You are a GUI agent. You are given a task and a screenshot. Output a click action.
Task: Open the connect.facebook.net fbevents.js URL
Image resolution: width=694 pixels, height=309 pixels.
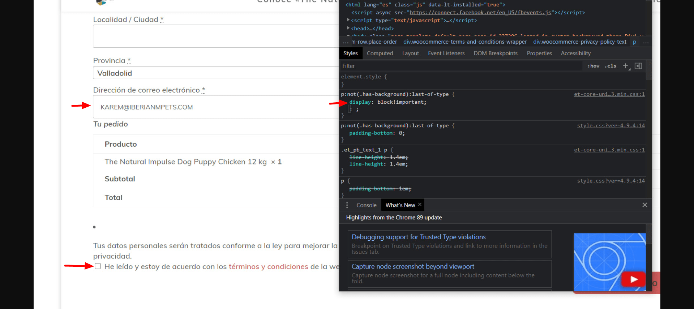click(480, 12)
